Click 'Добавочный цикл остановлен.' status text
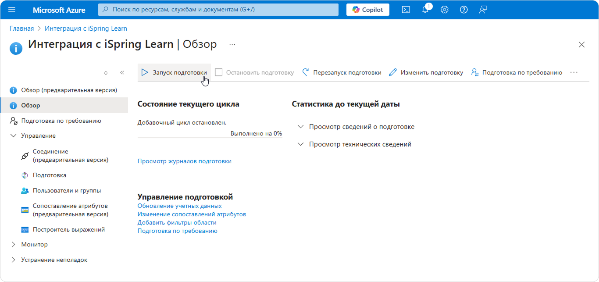This screenshot has height=282, width=599. (x=182, y=123)
